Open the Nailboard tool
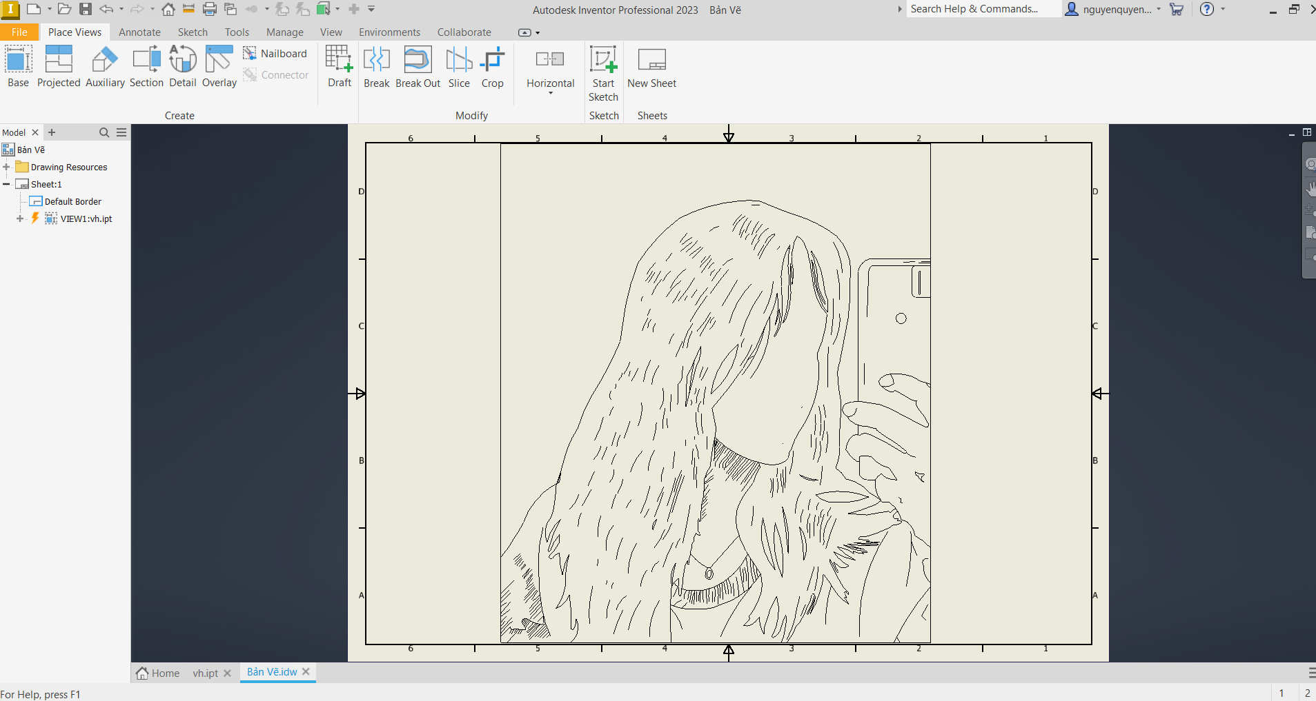Image resolution: width=1316 pixels, height=701 pixels. pos(275,53)
